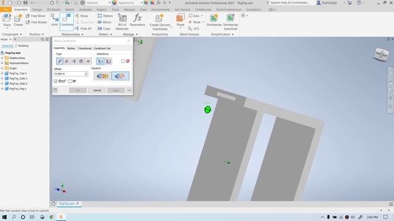The height and width of the screenshot is (221, 394).
Task: Toggle the Show Preview checkbox
Action: (x=55, y=81)
